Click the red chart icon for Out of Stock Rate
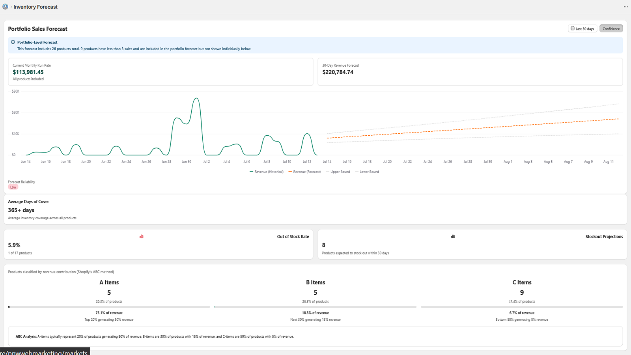This screenshot has height=355, width=631. (141, 236)
